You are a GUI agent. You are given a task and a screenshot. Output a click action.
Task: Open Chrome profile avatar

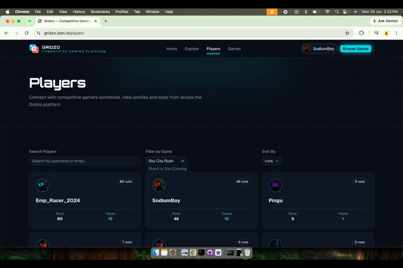(386, 33)
